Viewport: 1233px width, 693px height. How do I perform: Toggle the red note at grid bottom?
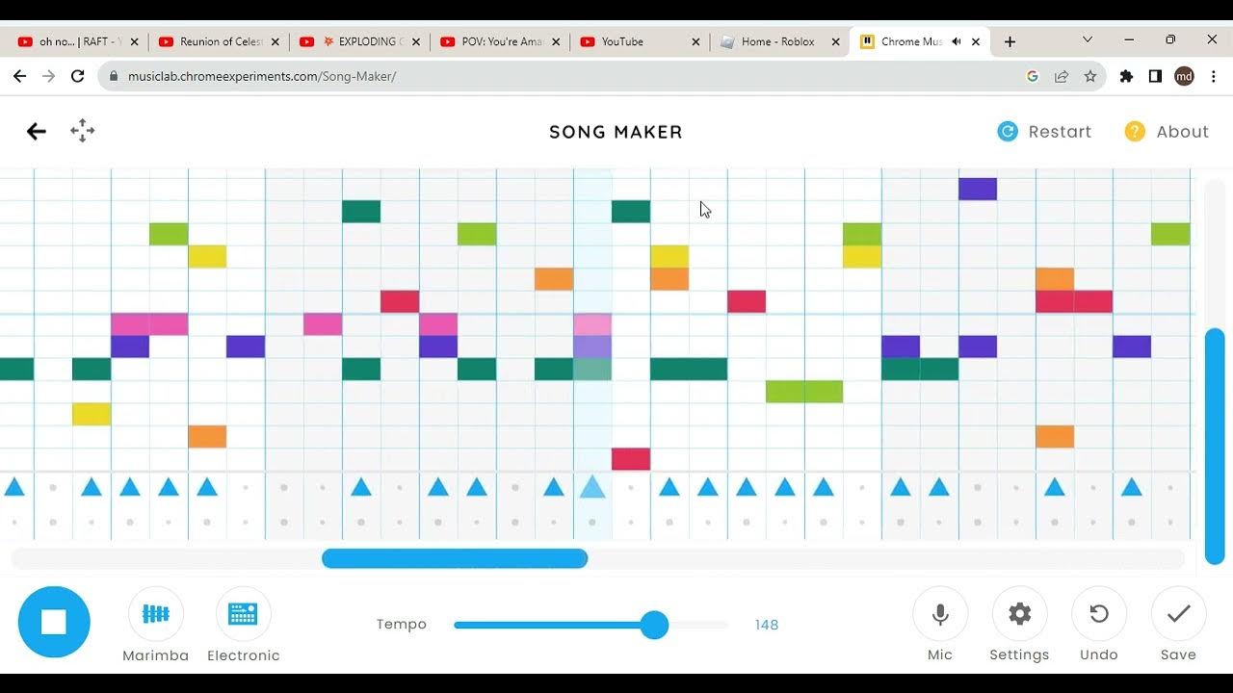tap(631, 459)
